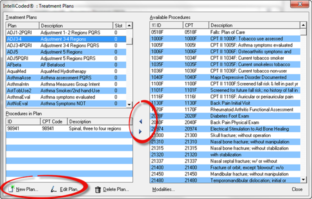Click Available Procedures scroll down arrow
The height and width of the screenshot is (199, 312).
pos(303,179)
